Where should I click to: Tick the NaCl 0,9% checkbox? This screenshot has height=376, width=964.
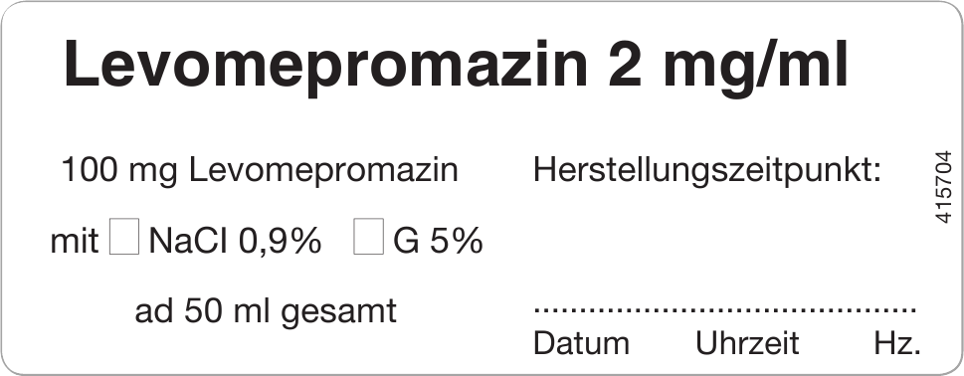coord(124,236)
